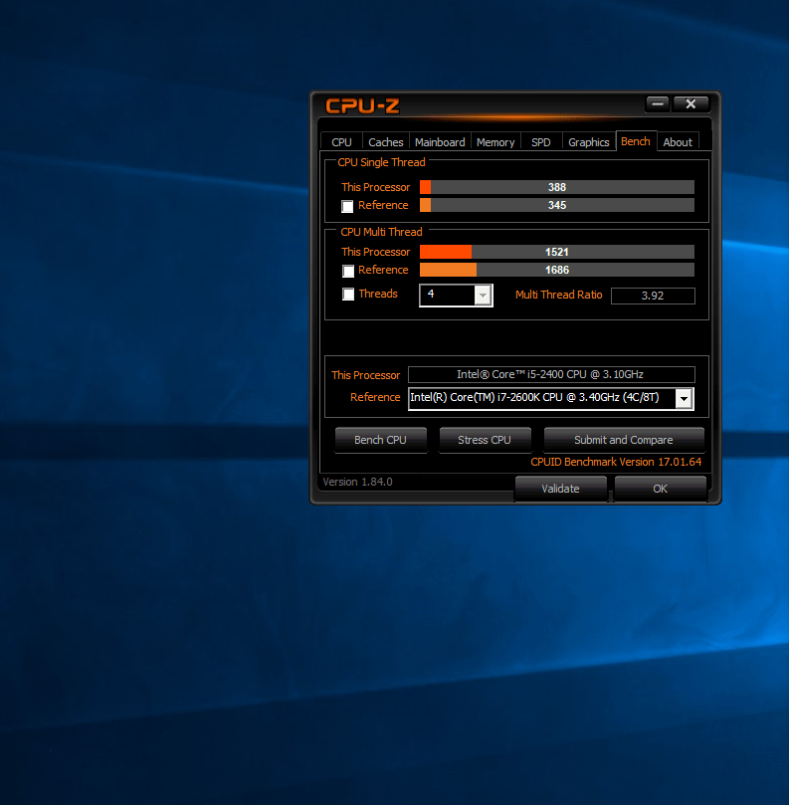Click the Multi Thread Ratio value 3.92
This screenshot has width=789, height=805.
coord(653,296)
